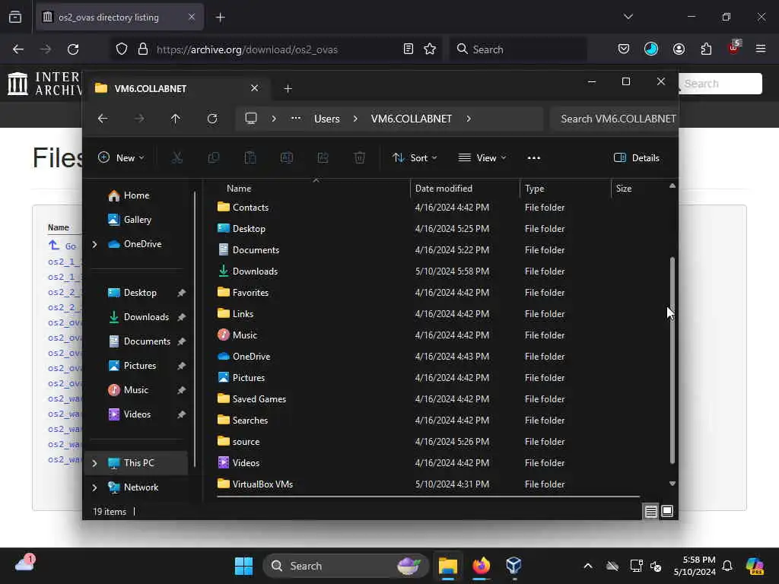779x584 pixels.
Task: Open pinned Pictures in navigation pane
Action: tap(140, 366)
